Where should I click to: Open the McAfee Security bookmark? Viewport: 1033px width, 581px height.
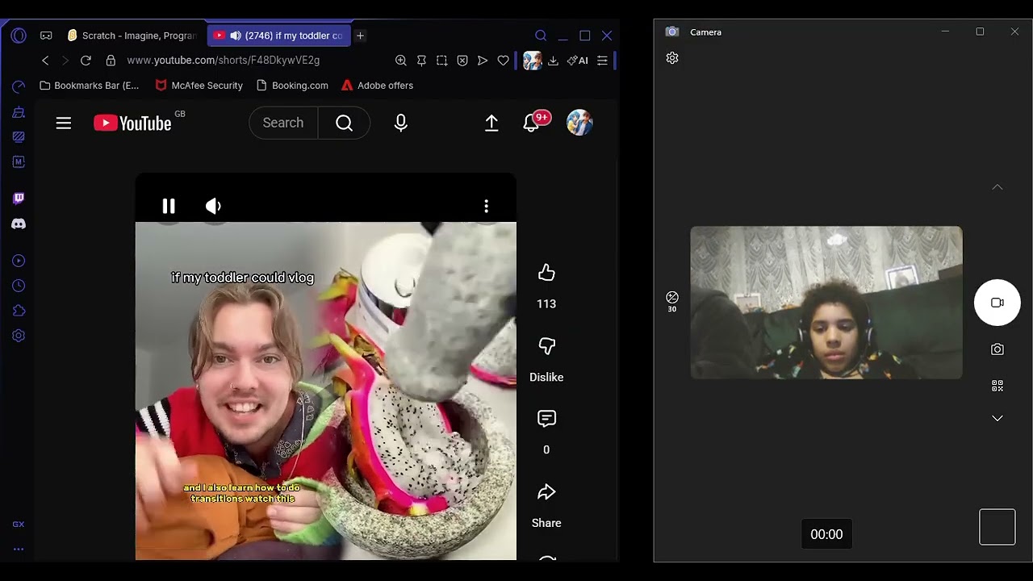click(199, 86)
